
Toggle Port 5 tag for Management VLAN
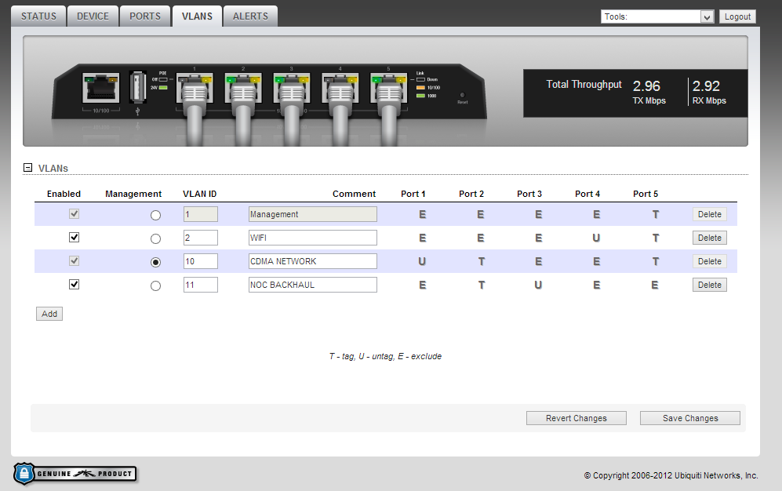tap(655, 214)
